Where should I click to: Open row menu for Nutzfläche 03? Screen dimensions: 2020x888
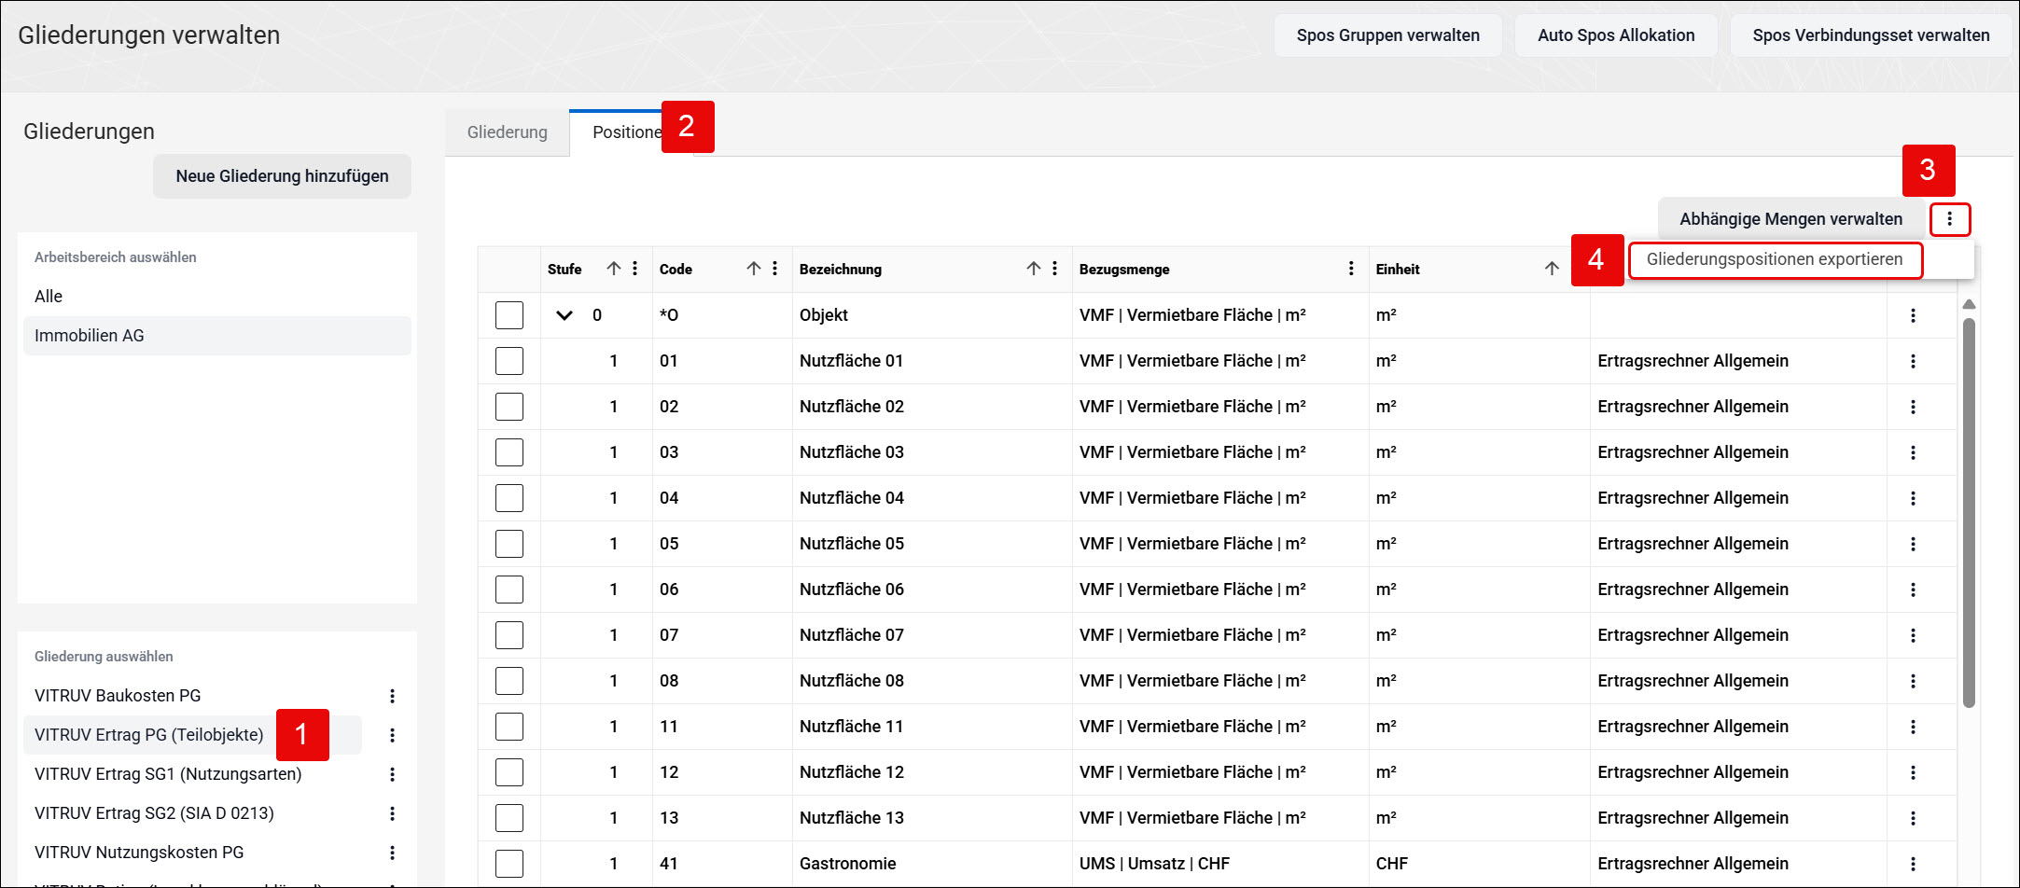[x=1913, y=452]
